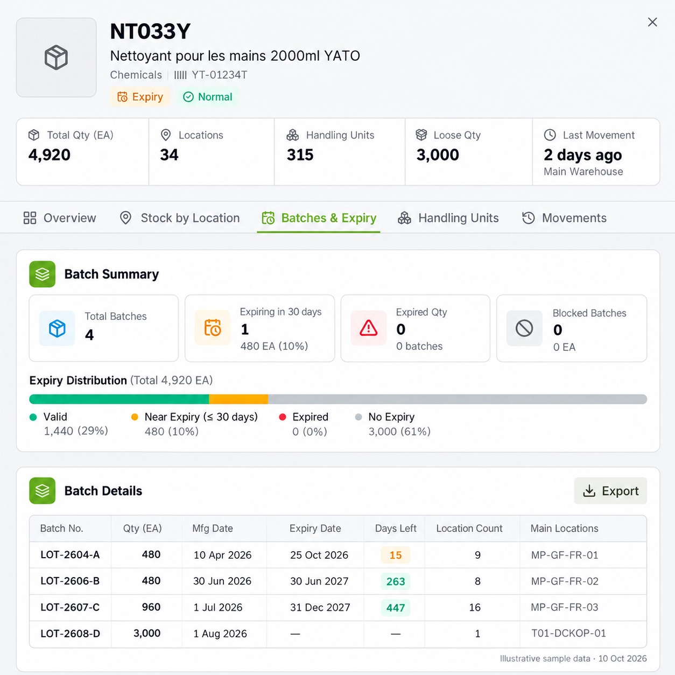Close the NT033Y detail panel
675x675 pixels.
click(652, 22)
